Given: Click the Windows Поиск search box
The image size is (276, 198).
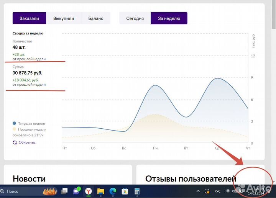Looking at the screenshot, I should (23, 191).
